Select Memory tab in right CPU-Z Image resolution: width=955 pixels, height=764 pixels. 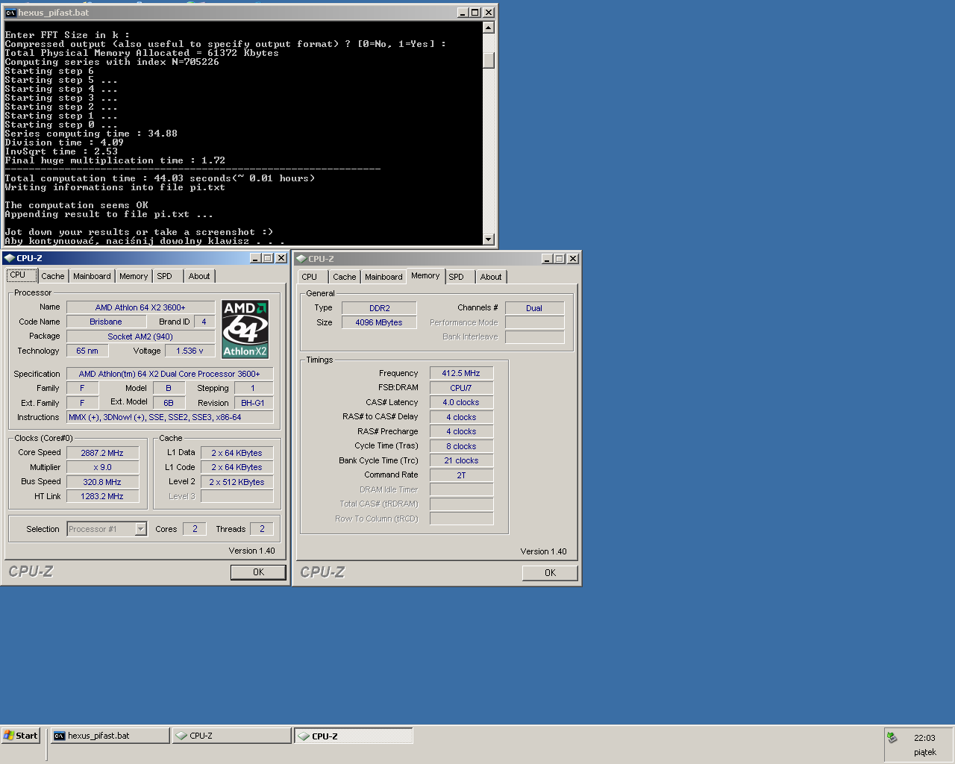tap(425, 276)
